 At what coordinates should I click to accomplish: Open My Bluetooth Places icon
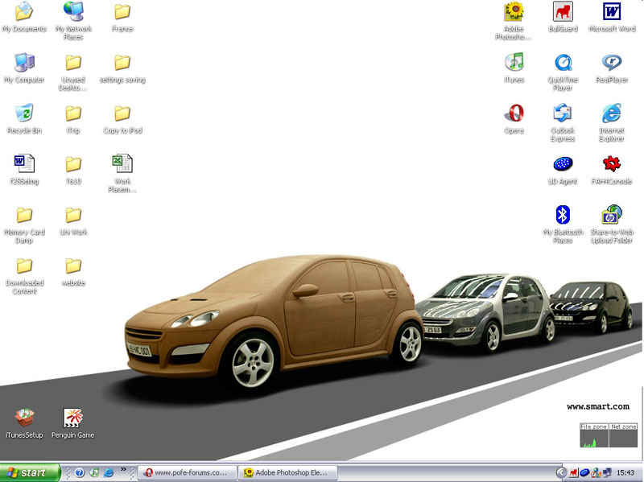point(563,215)
